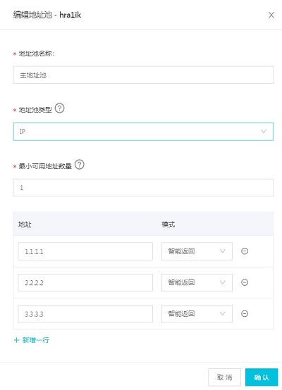Image resolution: width=282 pixels, height=390 pixels.
Task: Edit the 3.3.3.3 address field
Action: coord(85,314)
